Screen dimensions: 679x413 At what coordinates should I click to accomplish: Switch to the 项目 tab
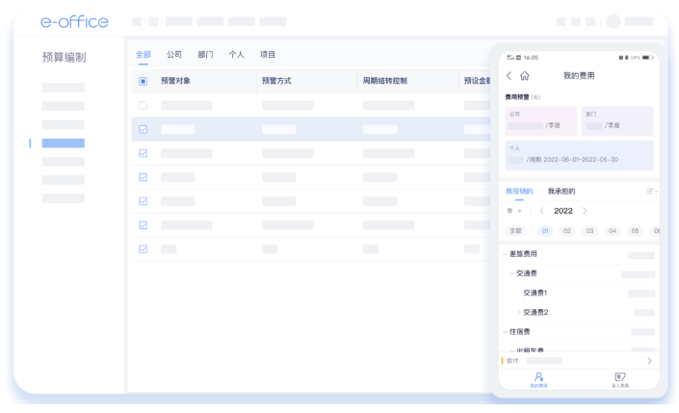pyautogui.click(x=268, y=55)
